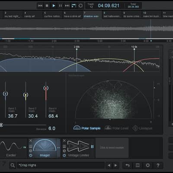
Task: Select track 8 tab 'last halloween'
Action: click(112, 15)
